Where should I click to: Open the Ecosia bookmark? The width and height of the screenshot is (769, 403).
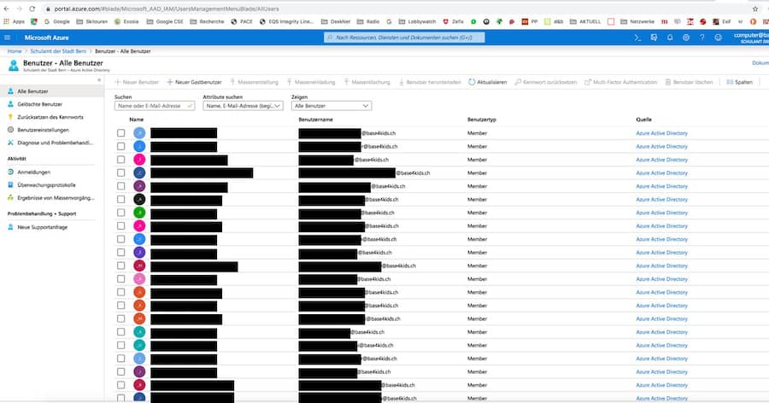(x=126, y=21)
